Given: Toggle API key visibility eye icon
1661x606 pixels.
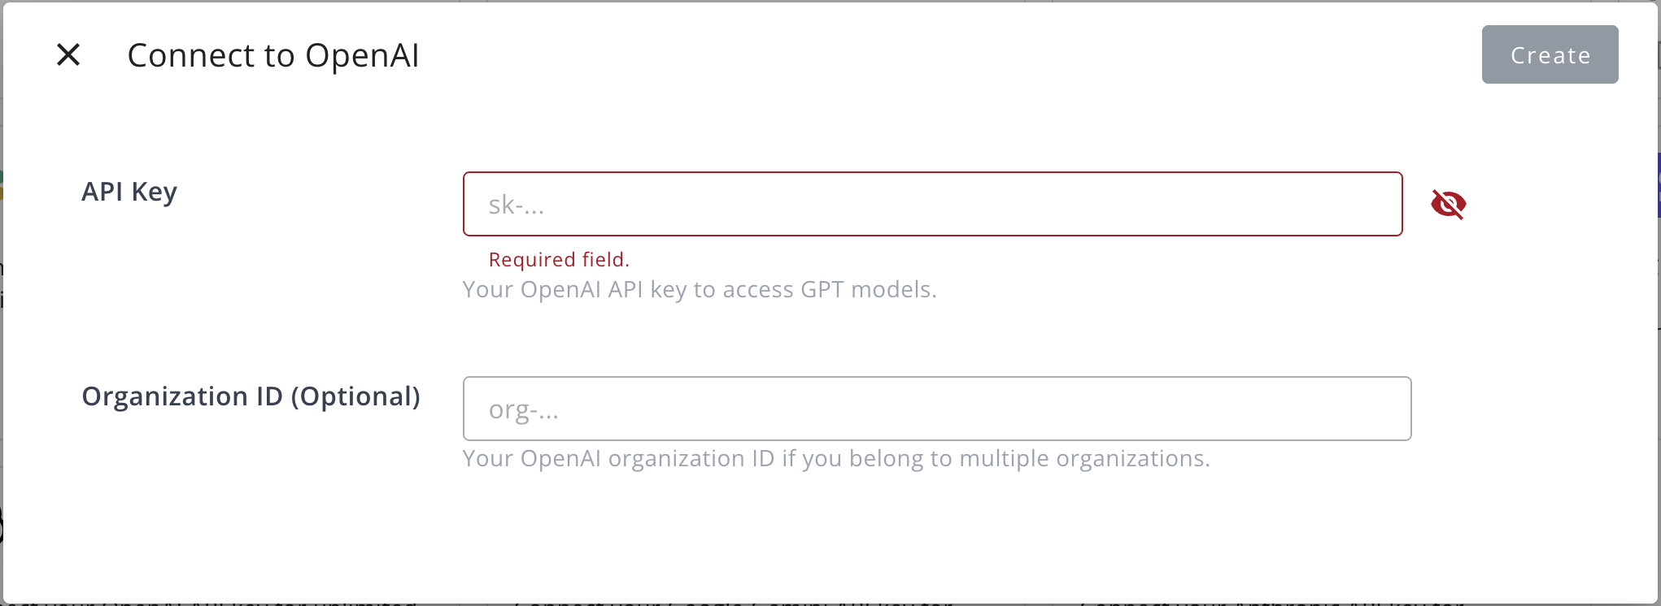Looking at the screenshot, I should pos(1448,204).
